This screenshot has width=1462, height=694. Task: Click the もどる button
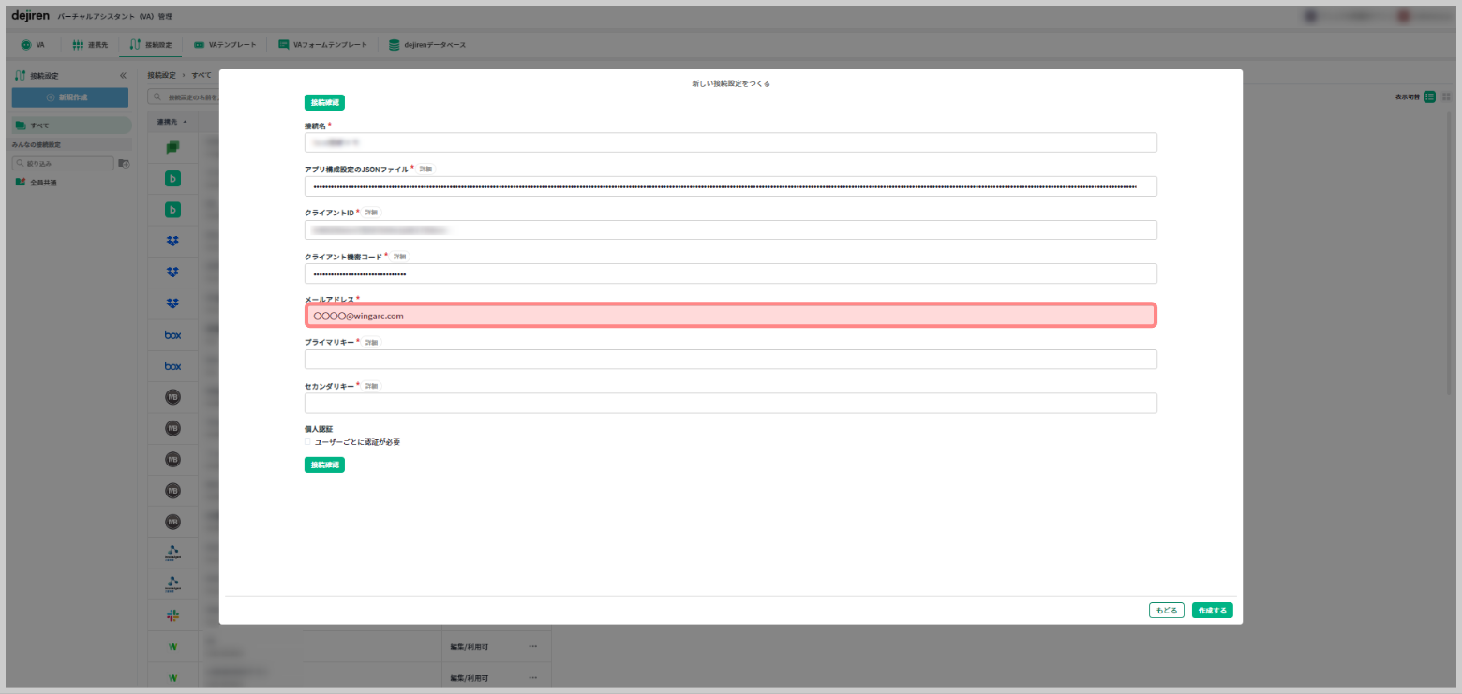[x=1166, y=611]
